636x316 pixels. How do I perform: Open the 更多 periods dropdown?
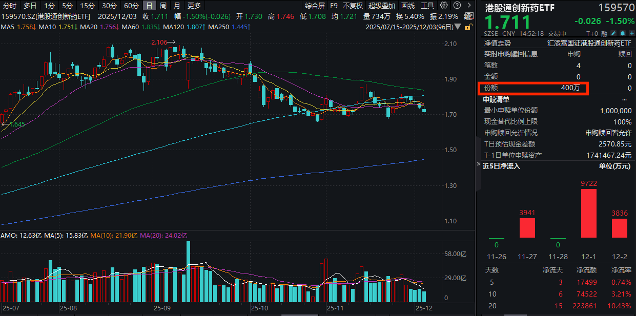click(195, 6)
